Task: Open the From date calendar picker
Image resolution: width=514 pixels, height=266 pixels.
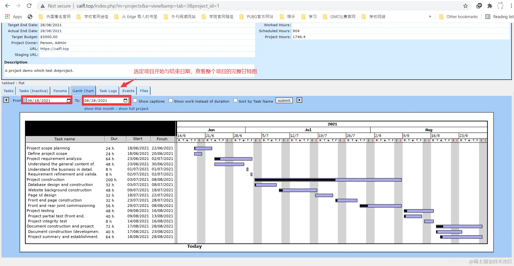Action: tap(69, 100)
